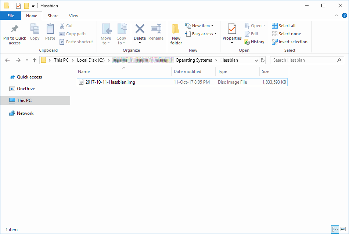The width and height of the screenshot is (349, 234).
Task: Switch to the Home ribbon tab
Action: 32,16
